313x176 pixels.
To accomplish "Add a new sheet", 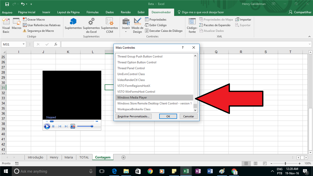I will click(x=123, y=157).
